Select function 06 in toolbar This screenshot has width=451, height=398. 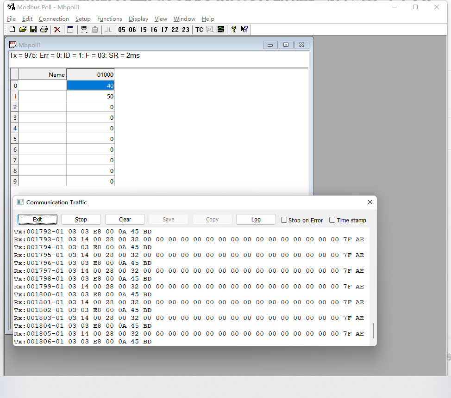pyautogui.click(x=132, y=30)
